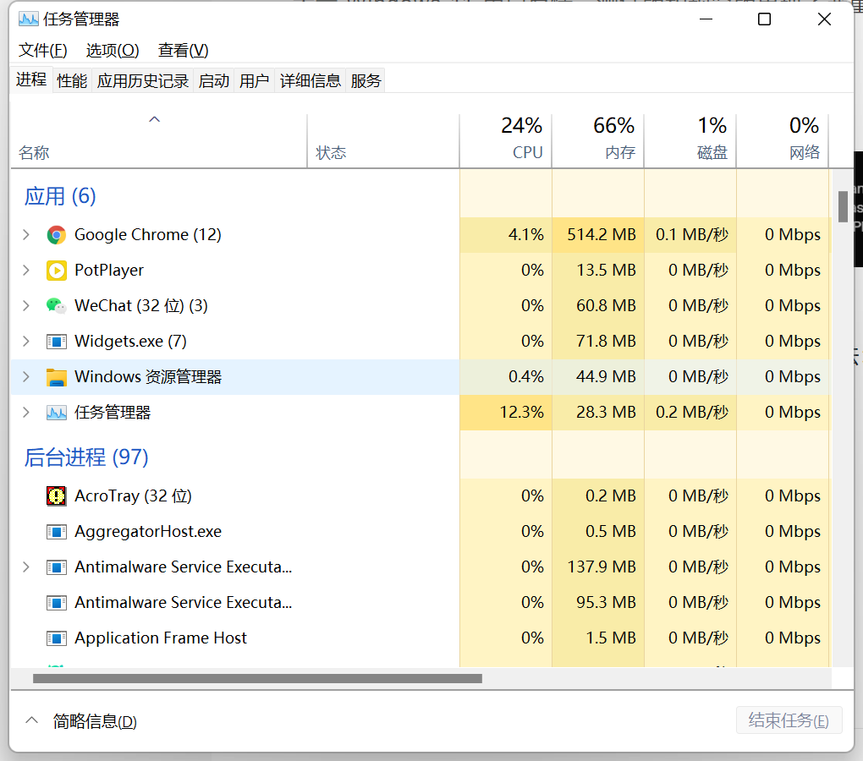Expand the Google Chrome (12) process group
The height and width of the screenshot is (761, 863).
26,235
